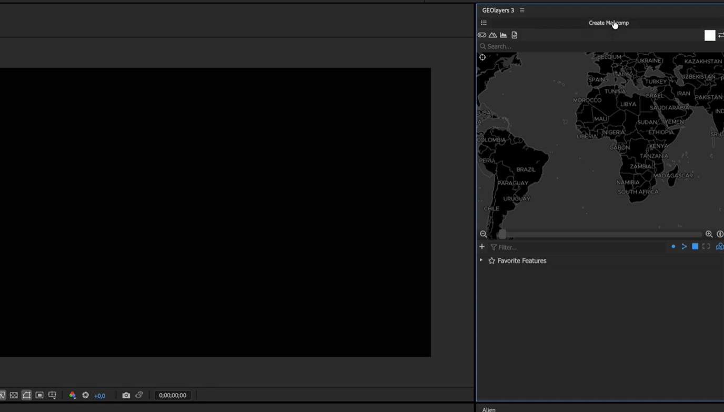
Task: Open the elevation chart tool in GEOlayers
Action: [504, 35]
